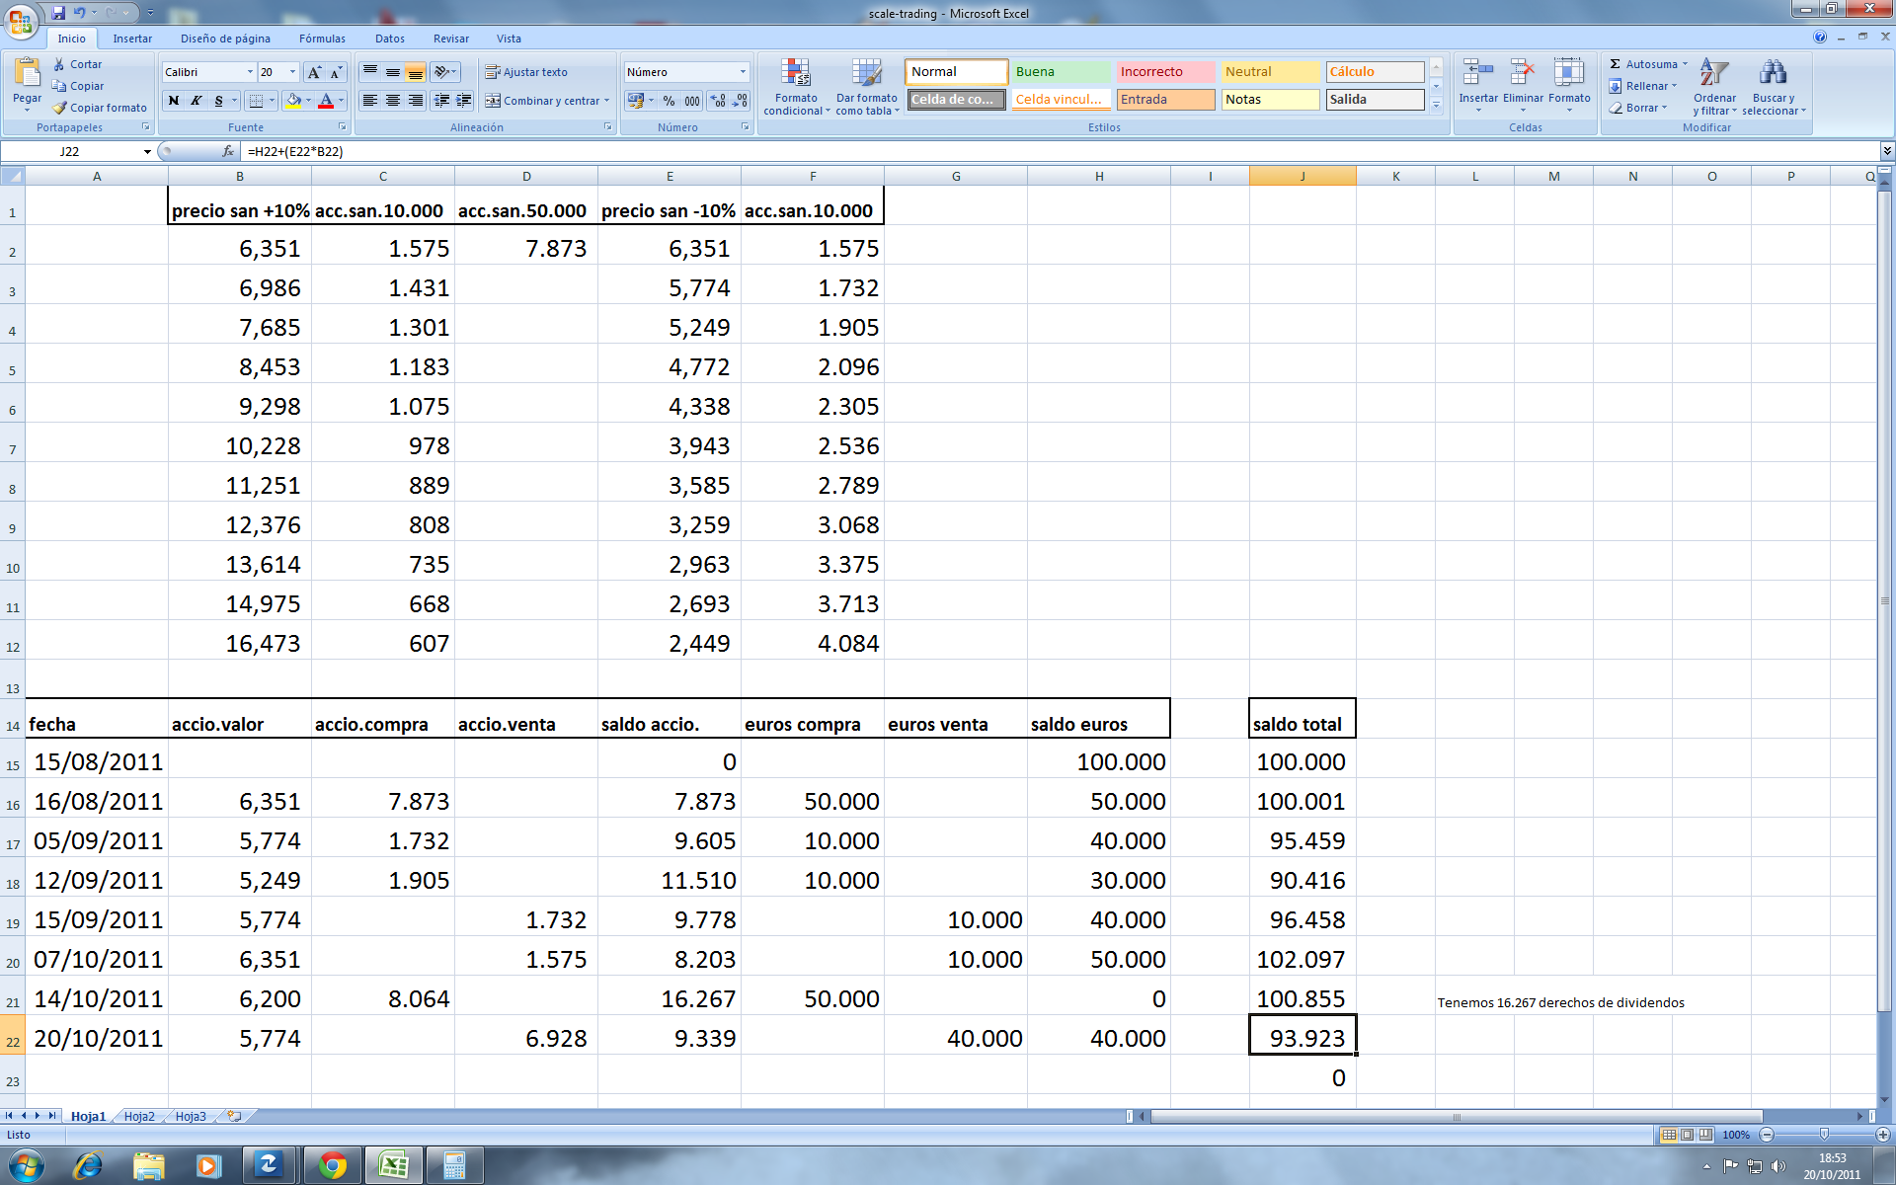The height and width of the screenshot is (1185, 1896).
Task: Open the Calibri font dropdown
Action: [x=250, y=72]
